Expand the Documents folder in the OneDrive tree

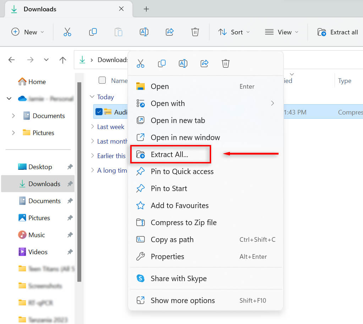pyautogui.click(x=13, y=116)
